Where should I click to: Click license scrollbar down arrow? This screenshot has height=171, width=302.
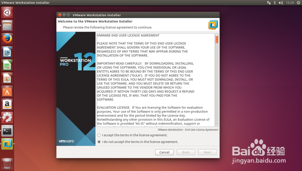click(x=217, y=126)
